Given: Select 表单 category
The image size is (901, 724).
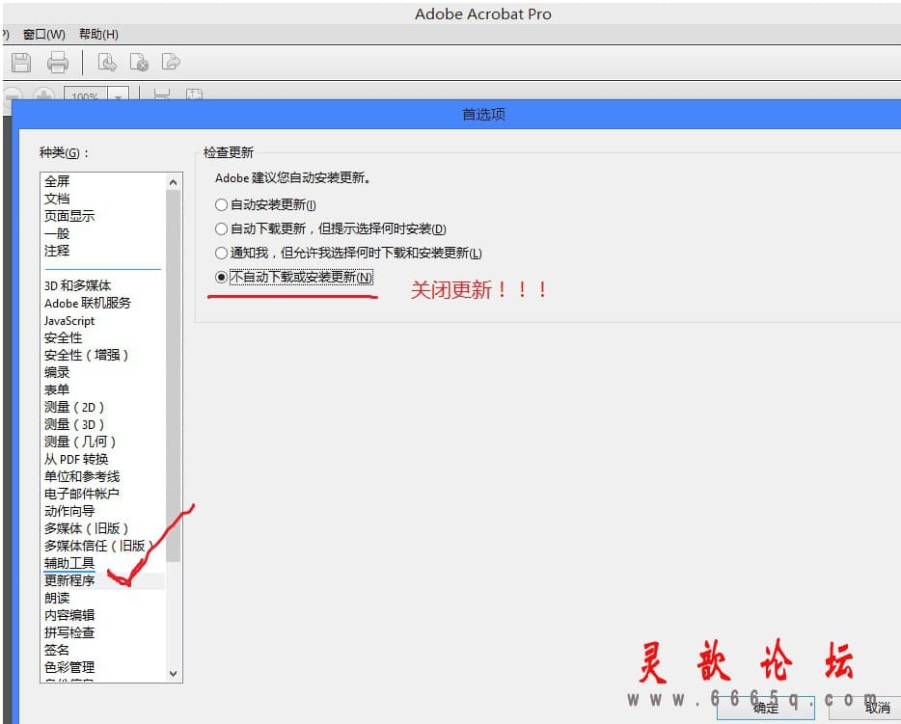Looking at the screenshot, I should [x=57, y=389].
